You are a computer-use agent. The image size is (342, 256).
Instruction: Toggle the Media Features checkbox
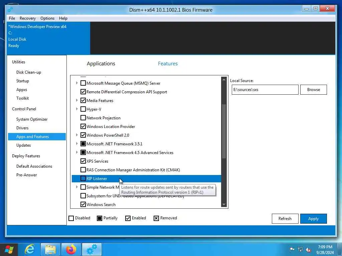click(83, 101)
